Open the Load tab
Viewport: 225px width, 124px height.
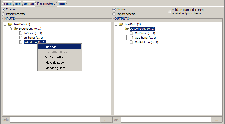point(8,4)
